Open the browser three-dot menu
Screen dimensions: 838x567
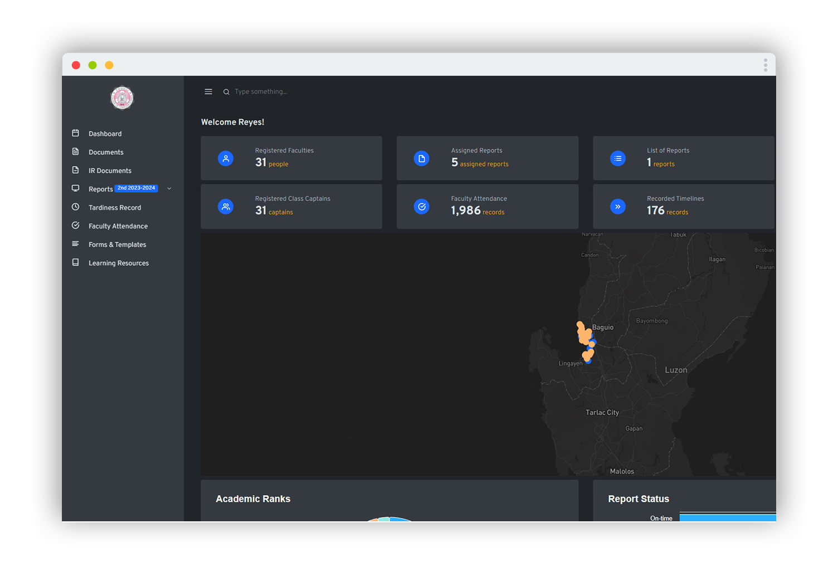click(766, 65)
